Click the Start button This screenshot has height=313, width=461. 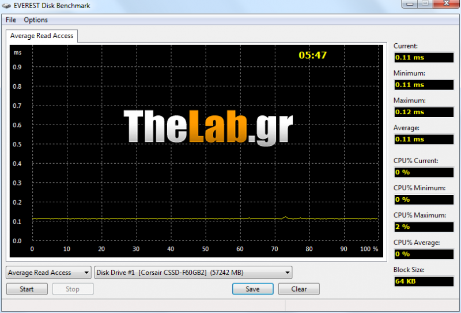[27, 289]
